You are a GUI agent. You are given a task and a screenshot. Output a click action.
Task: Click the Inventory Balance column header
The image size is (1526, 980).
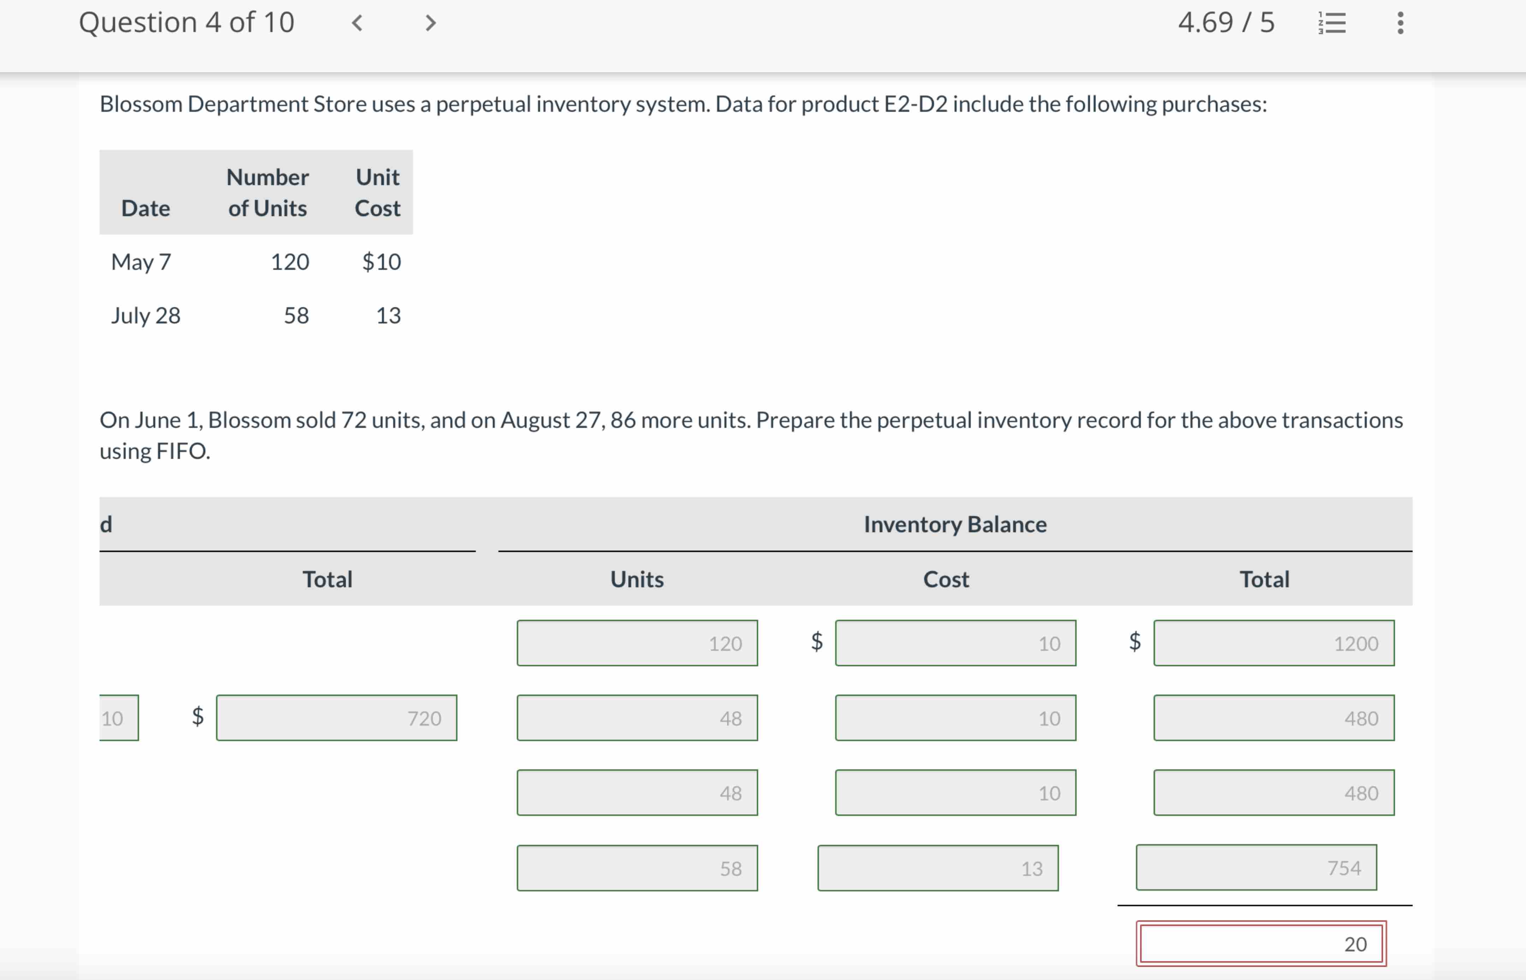point(954,524)
